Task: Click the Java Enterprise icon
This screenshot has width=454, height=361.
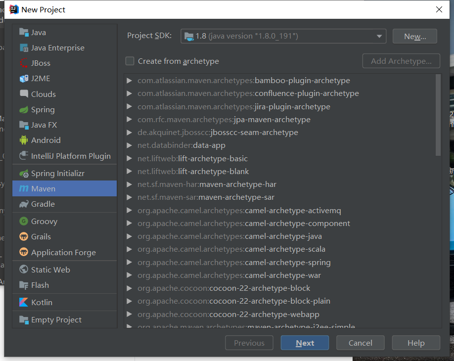Action: click(x=24, y=47)
